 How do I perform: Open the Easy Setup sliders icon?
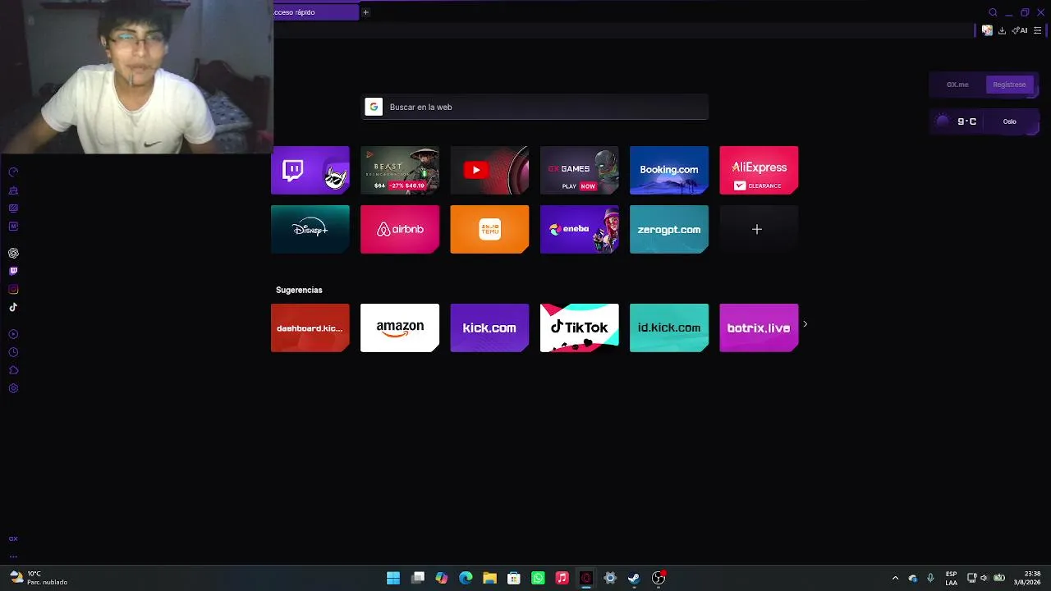coord(1037,30)
